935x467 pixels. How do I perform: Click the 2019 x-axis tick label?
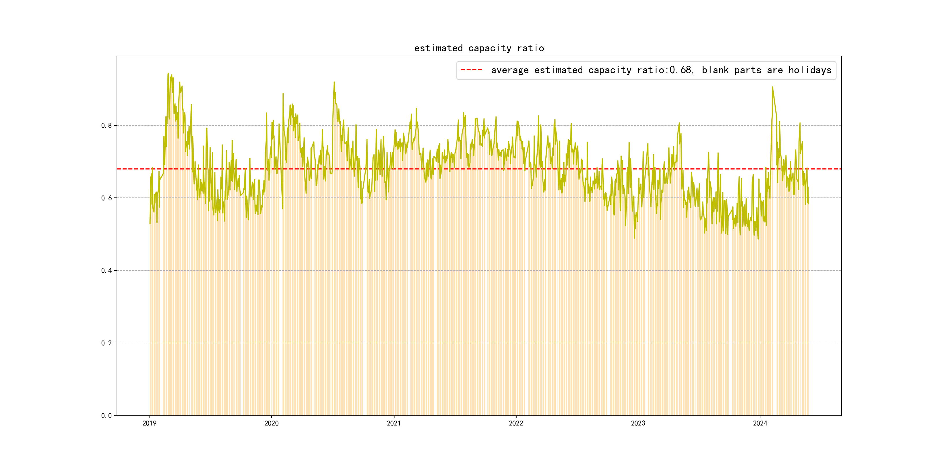149,423
